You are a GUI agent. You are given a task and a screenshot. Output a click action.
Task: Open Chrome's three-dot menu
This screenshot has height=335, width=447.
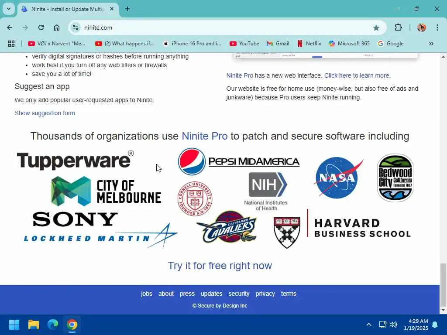[x=437, y=27]
